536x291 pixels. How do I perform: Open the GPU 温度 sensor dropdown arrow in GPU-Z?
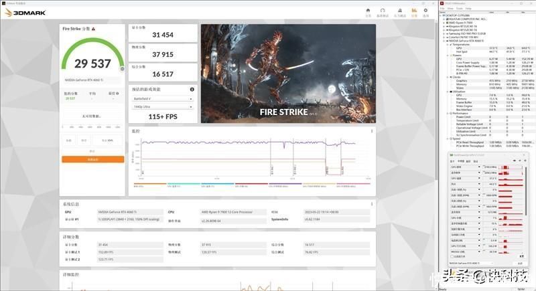pyautogui.click(x=479, y=179)
